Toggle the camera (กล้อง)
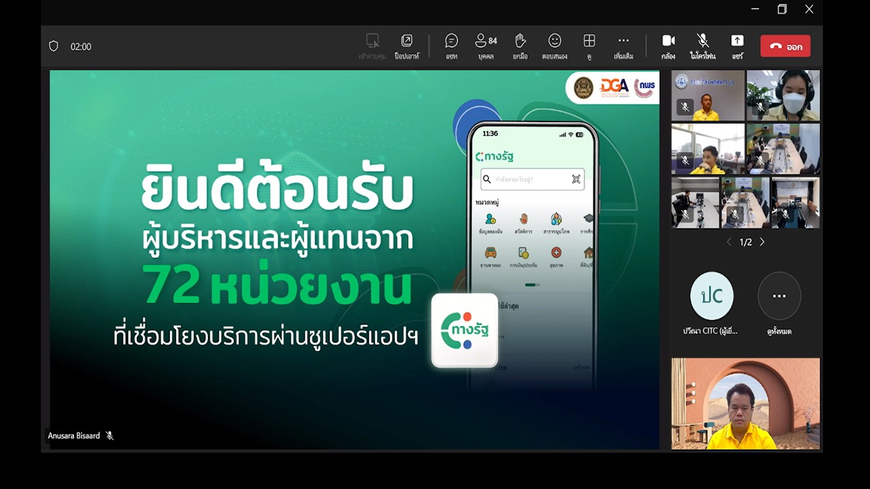 click(x=668, y=46)
